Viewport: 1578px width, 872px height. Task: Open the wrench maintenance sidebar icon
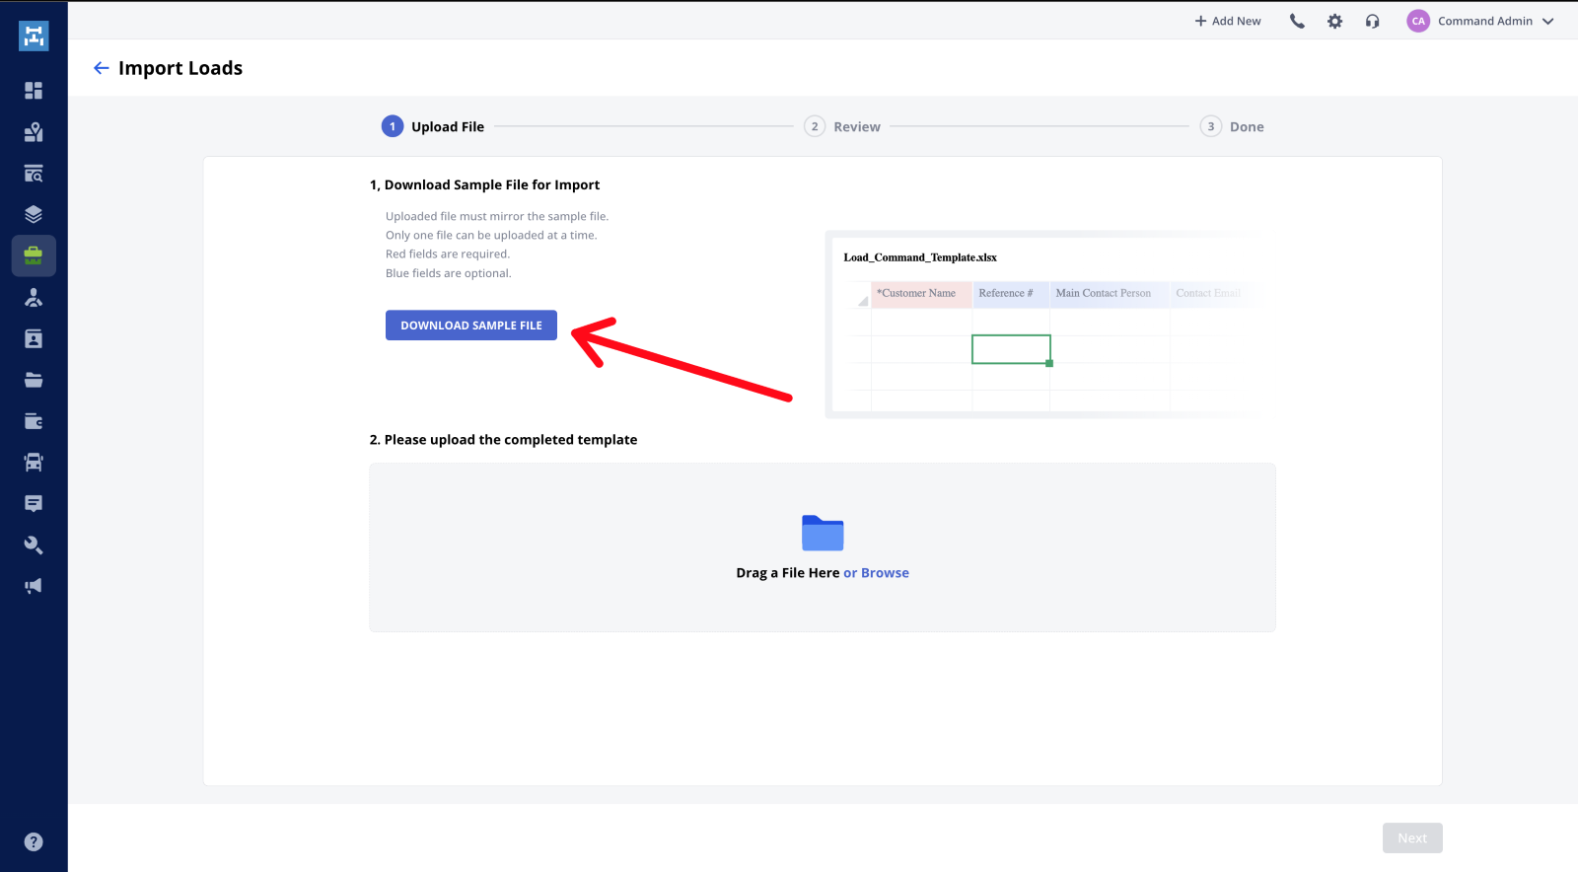[34, 545]
